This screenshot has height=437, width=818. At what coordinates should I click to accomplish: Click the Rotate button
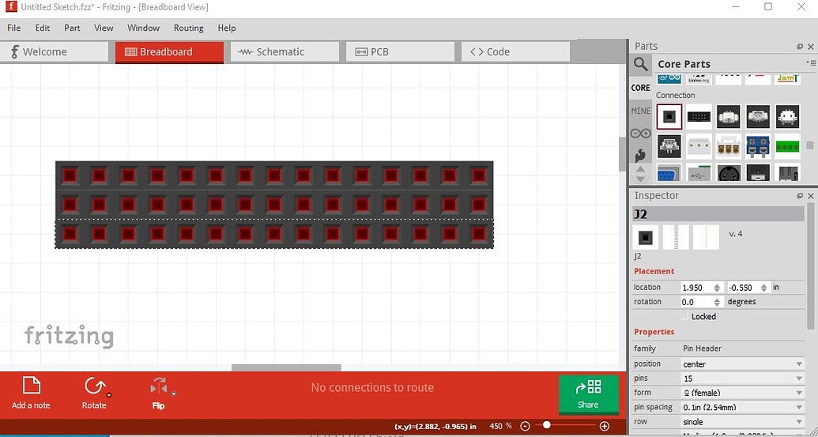tap(94, 394)
